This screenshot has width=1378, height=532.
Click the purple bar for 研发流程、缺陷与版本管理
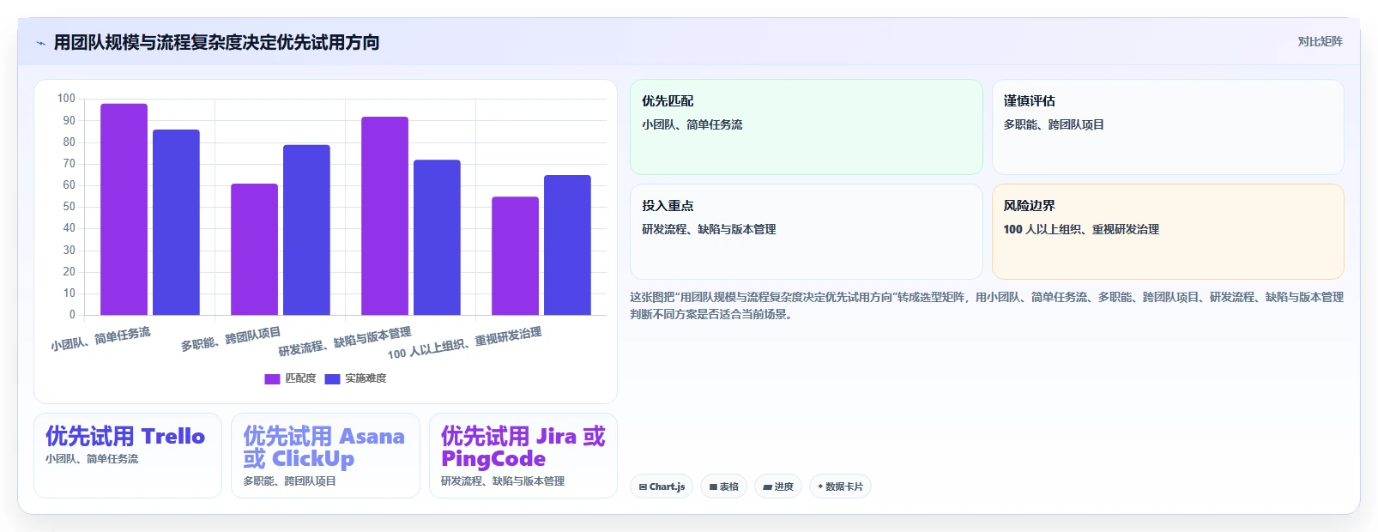384,215
